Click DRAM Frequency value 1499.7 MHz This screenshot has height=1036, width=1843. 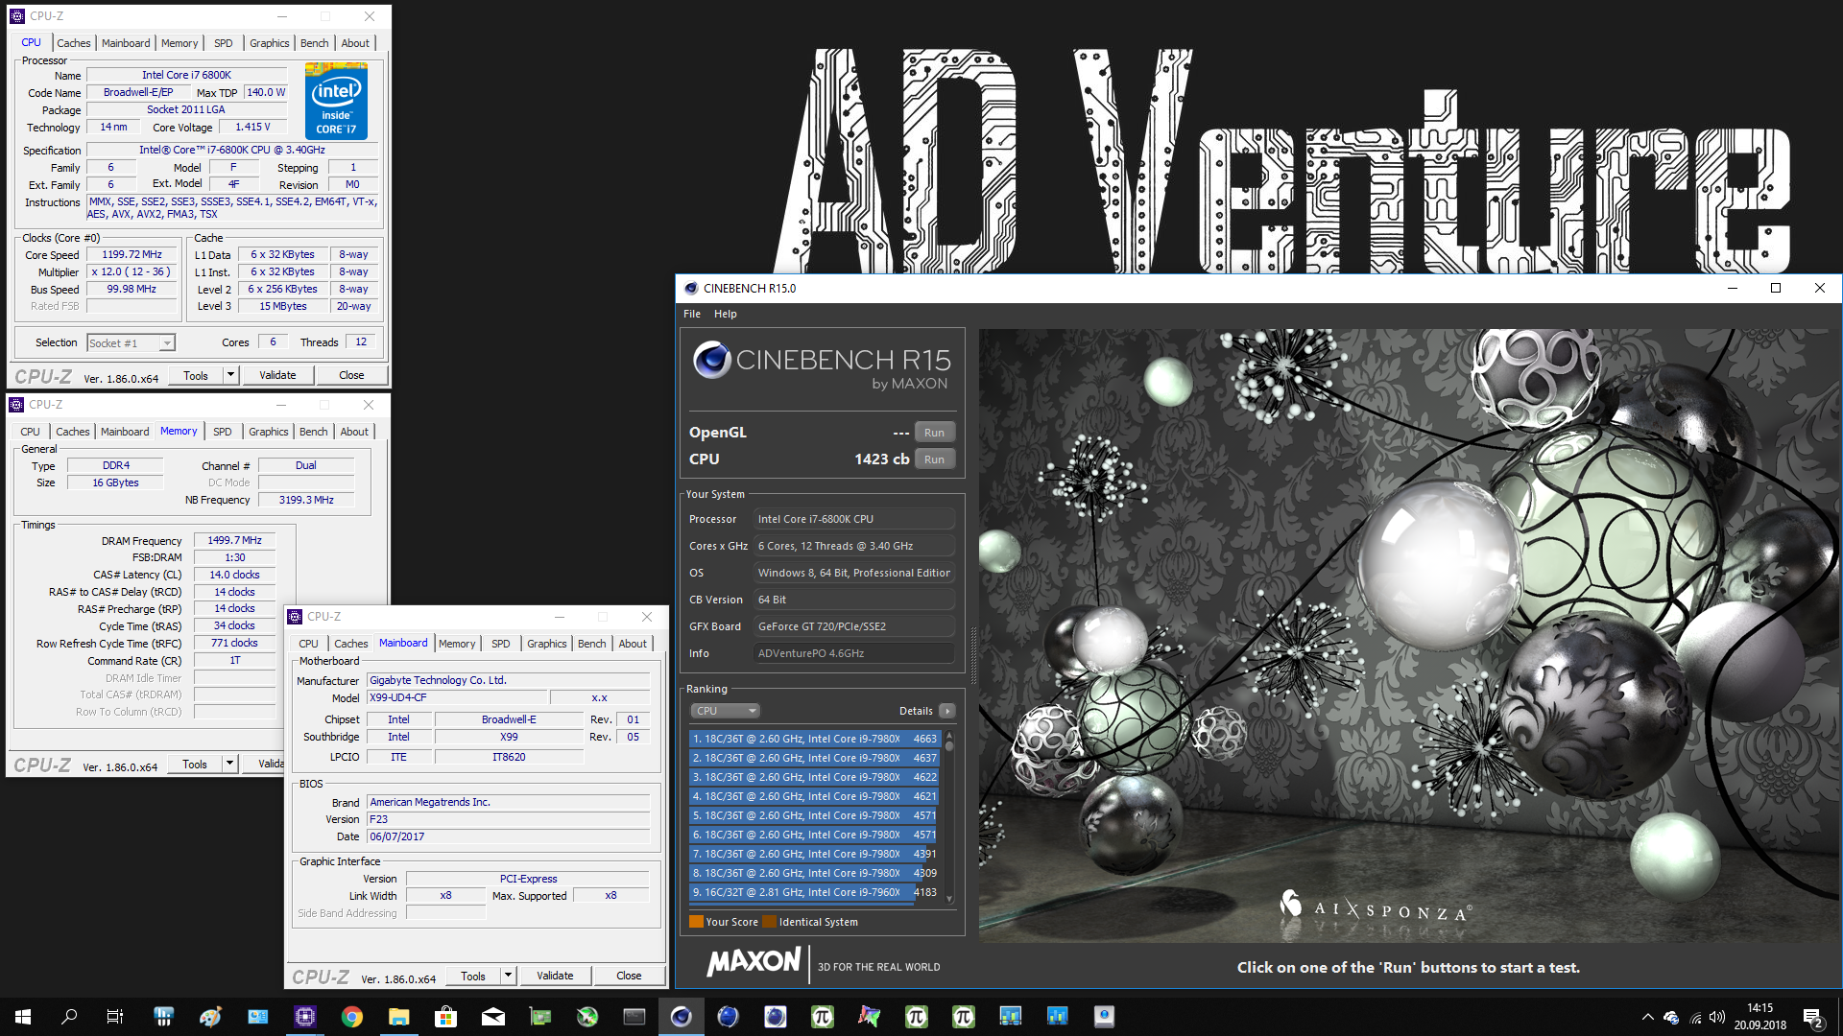click(x=234, y=540)
